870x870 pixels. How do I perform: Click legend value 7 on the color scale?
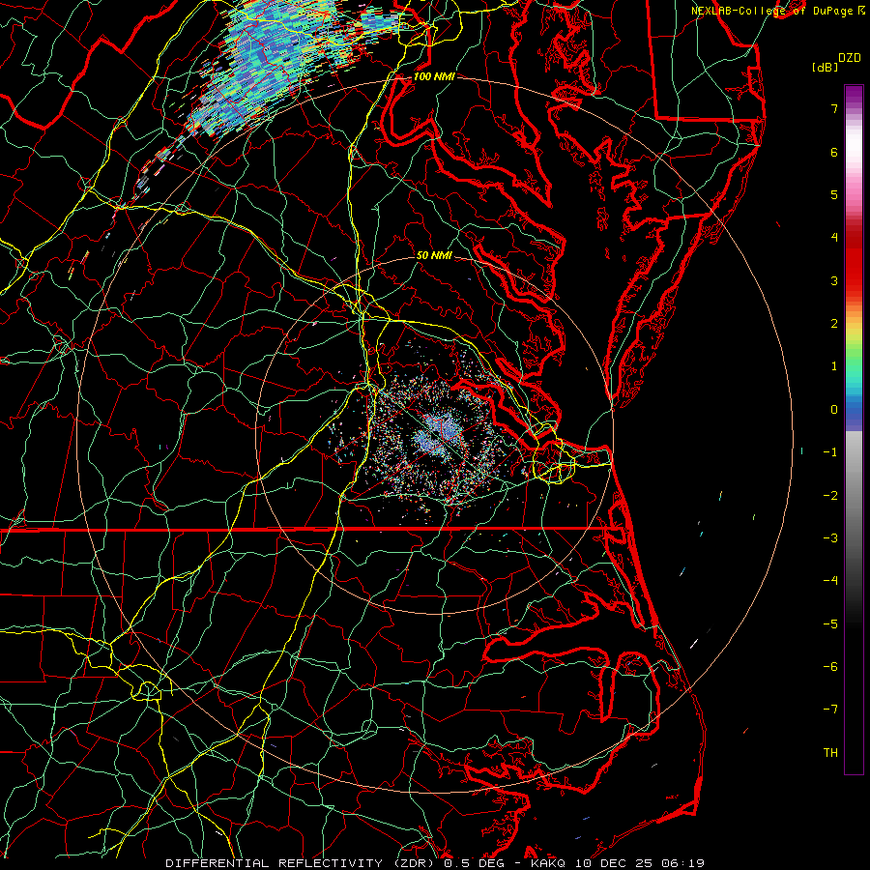coord(834,108)
